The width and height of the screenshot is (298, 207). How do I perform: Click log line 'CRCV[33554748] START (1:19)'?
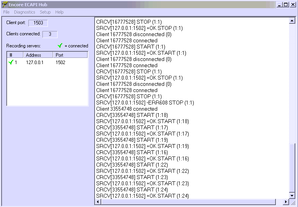(132, 140)
